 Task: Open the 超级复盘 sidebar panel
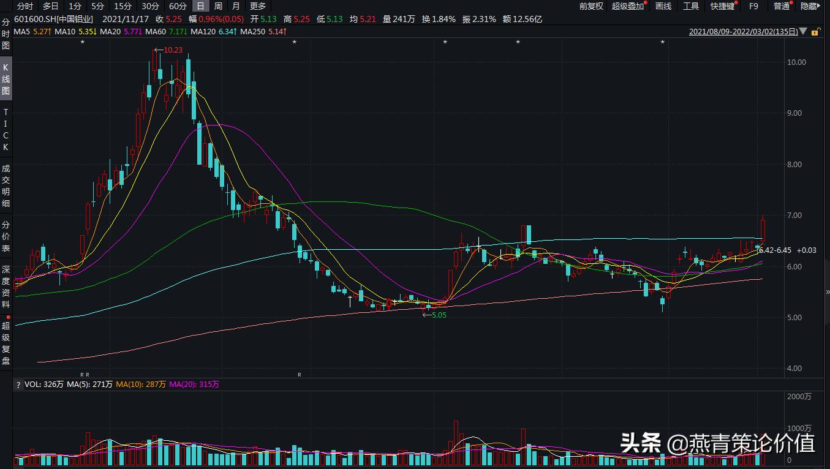[6, 343]
